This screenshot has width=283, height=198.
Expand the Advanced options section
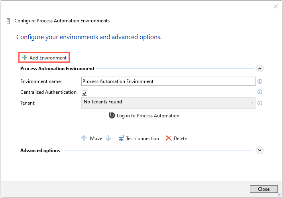(259, 150)
